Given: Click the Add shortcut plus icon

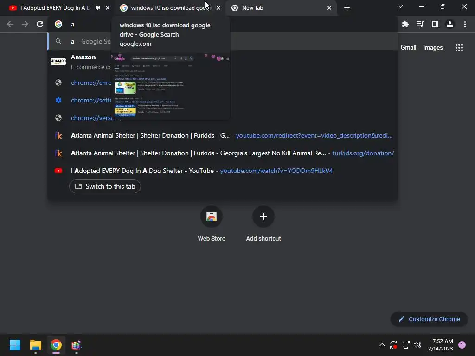Looking at the screenshot, I should pos(263,216).
